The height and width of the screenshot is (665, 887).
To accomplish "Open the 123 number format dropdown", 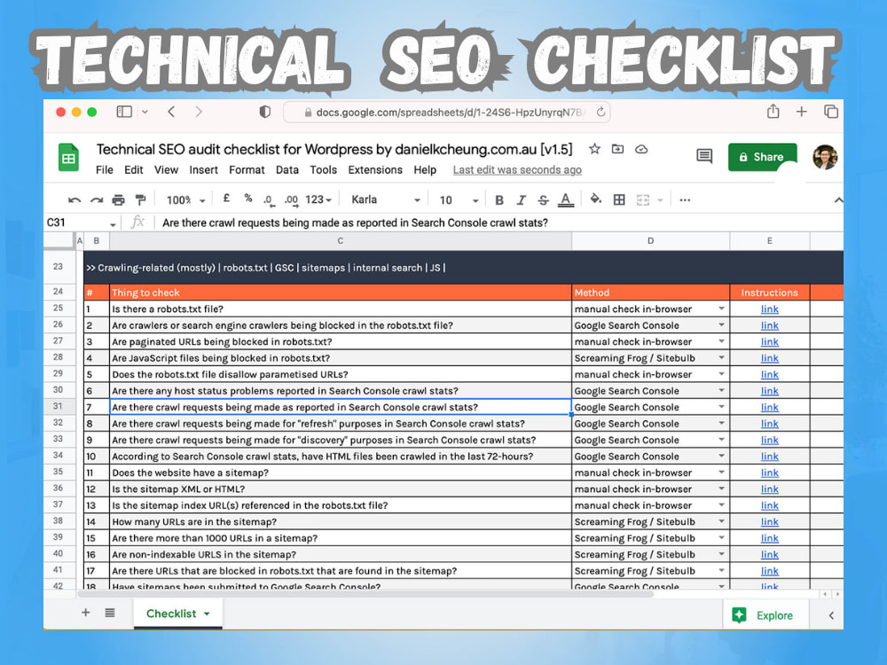I will (318, 200).
